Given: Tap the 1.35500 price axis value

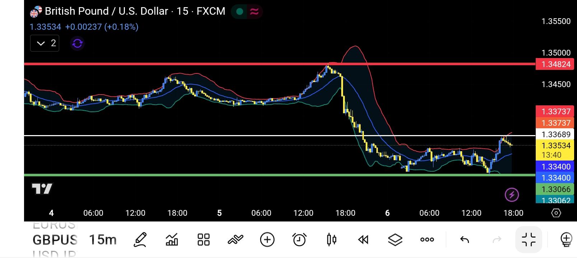Looking at the screenshot, I should pyautogui.click(x=556, y=21).
